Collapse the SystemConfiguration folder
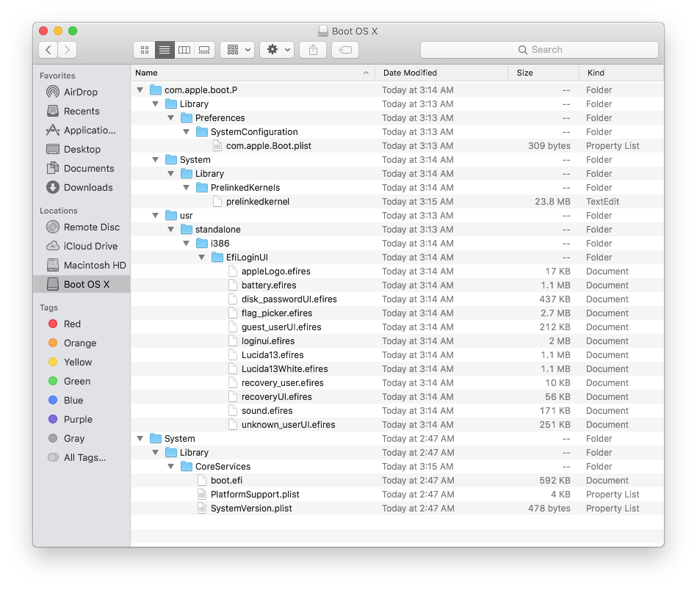Screen dimensions: 697x590 187,132
